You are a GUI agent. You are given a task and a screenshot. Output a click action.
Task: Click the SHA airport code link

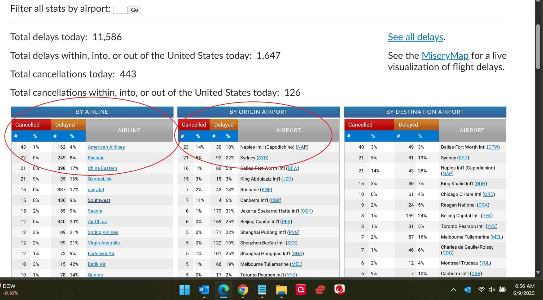(297, 253)
